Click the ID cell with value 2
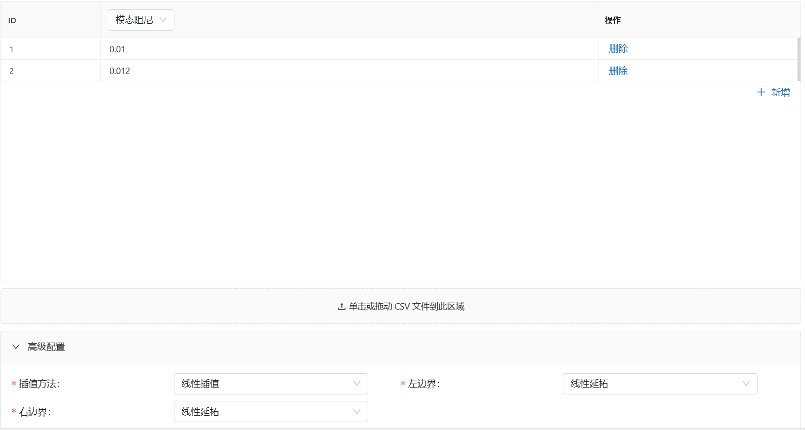805x430 pixels. [51, 71]
